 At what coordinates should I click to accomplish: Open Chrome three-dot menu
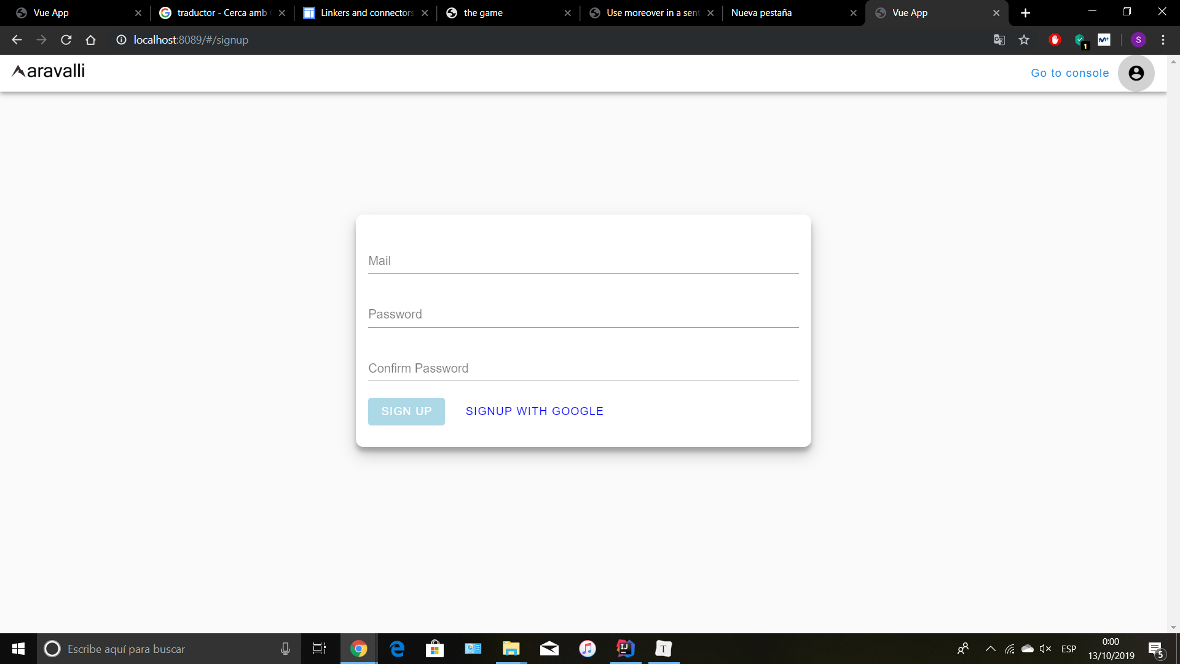tap(1163, 40)
